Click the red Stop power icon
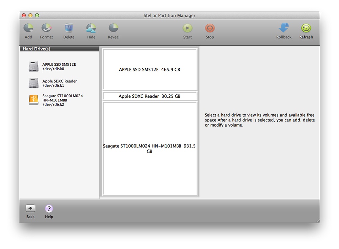 210,28
